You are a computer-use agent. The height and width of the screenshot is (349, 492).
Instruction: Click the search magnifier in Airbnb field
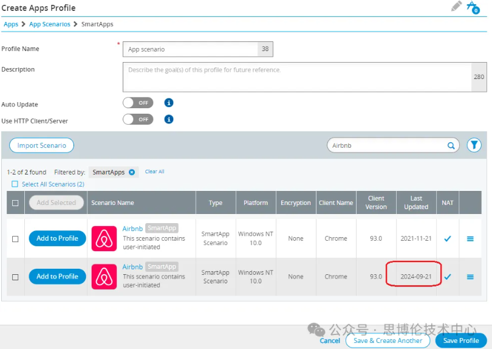coord(451,146)
